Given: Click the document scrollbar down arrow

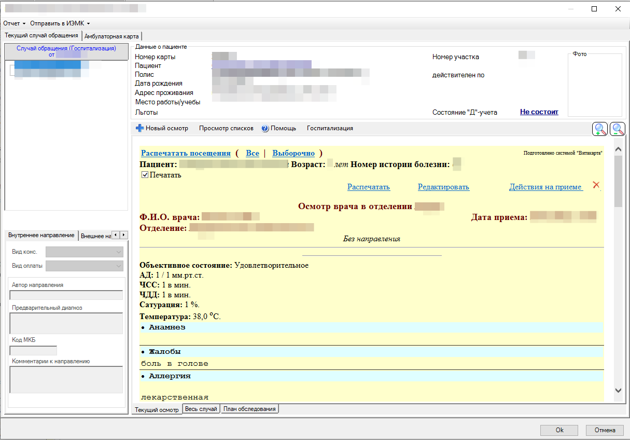Looking at the screenshot, I should 618,390.
